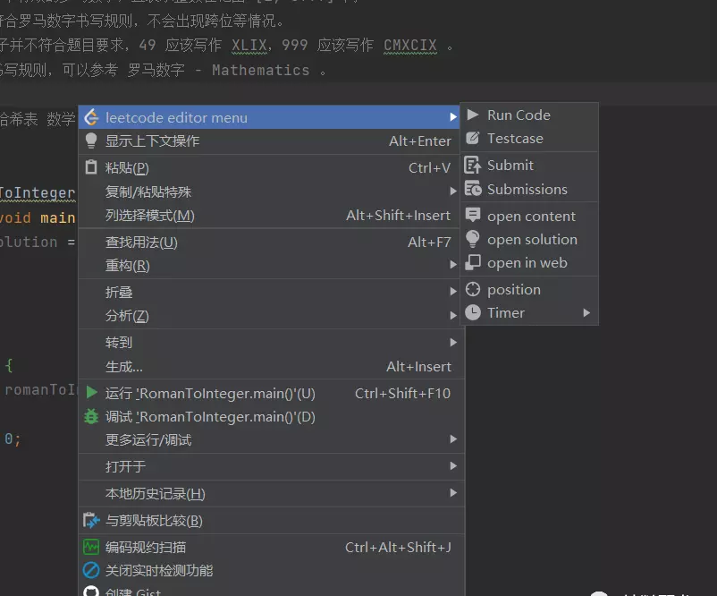Click the open content comment icon
The image size is (717, 596).
pos(473,215)
